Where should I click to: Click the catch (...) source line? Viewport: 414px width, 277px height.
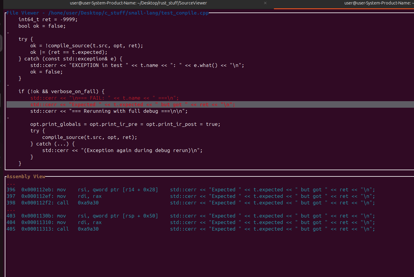point(52,144)
